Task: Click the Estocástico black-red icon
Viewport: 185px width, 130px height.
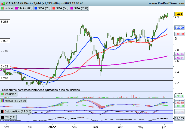Action: (x=3, y=111)
